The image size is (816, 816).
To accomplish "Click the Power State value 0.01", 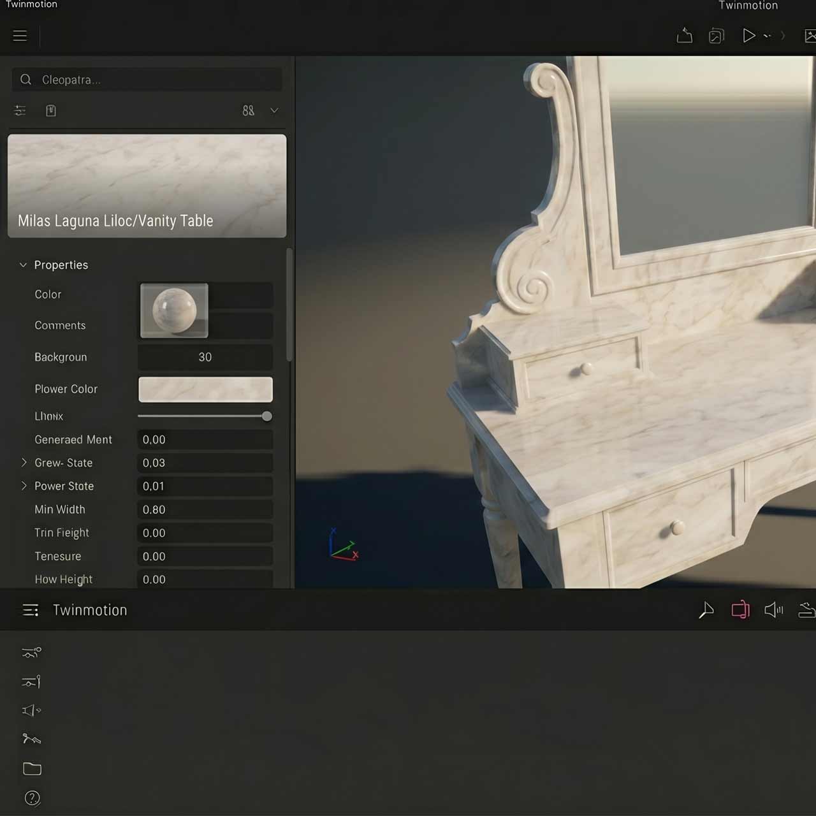I will click(205, 486).
